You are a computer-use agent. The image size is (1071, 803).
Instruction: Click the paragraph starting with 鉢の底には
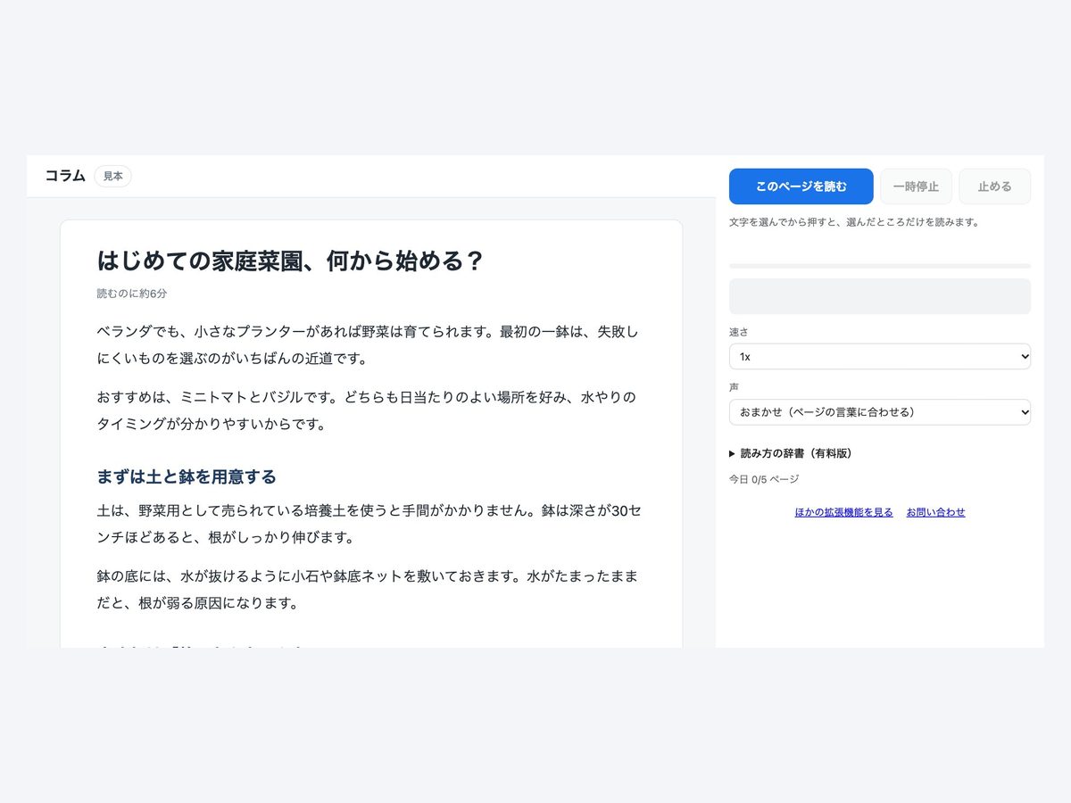click(368, 590)
